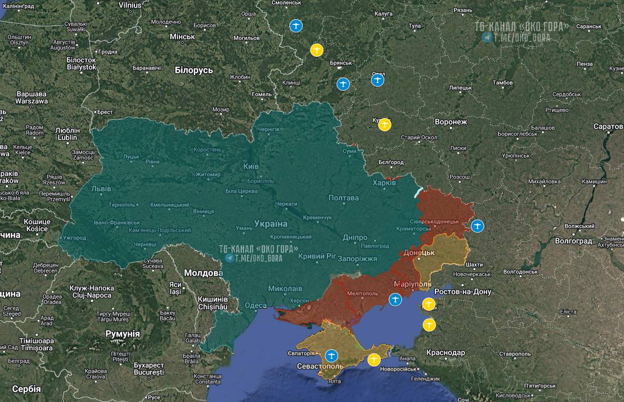Click blue airplane marker over Orel
Image resolution: width=624 pixels, height=402 pixels.
click(377, 80)
